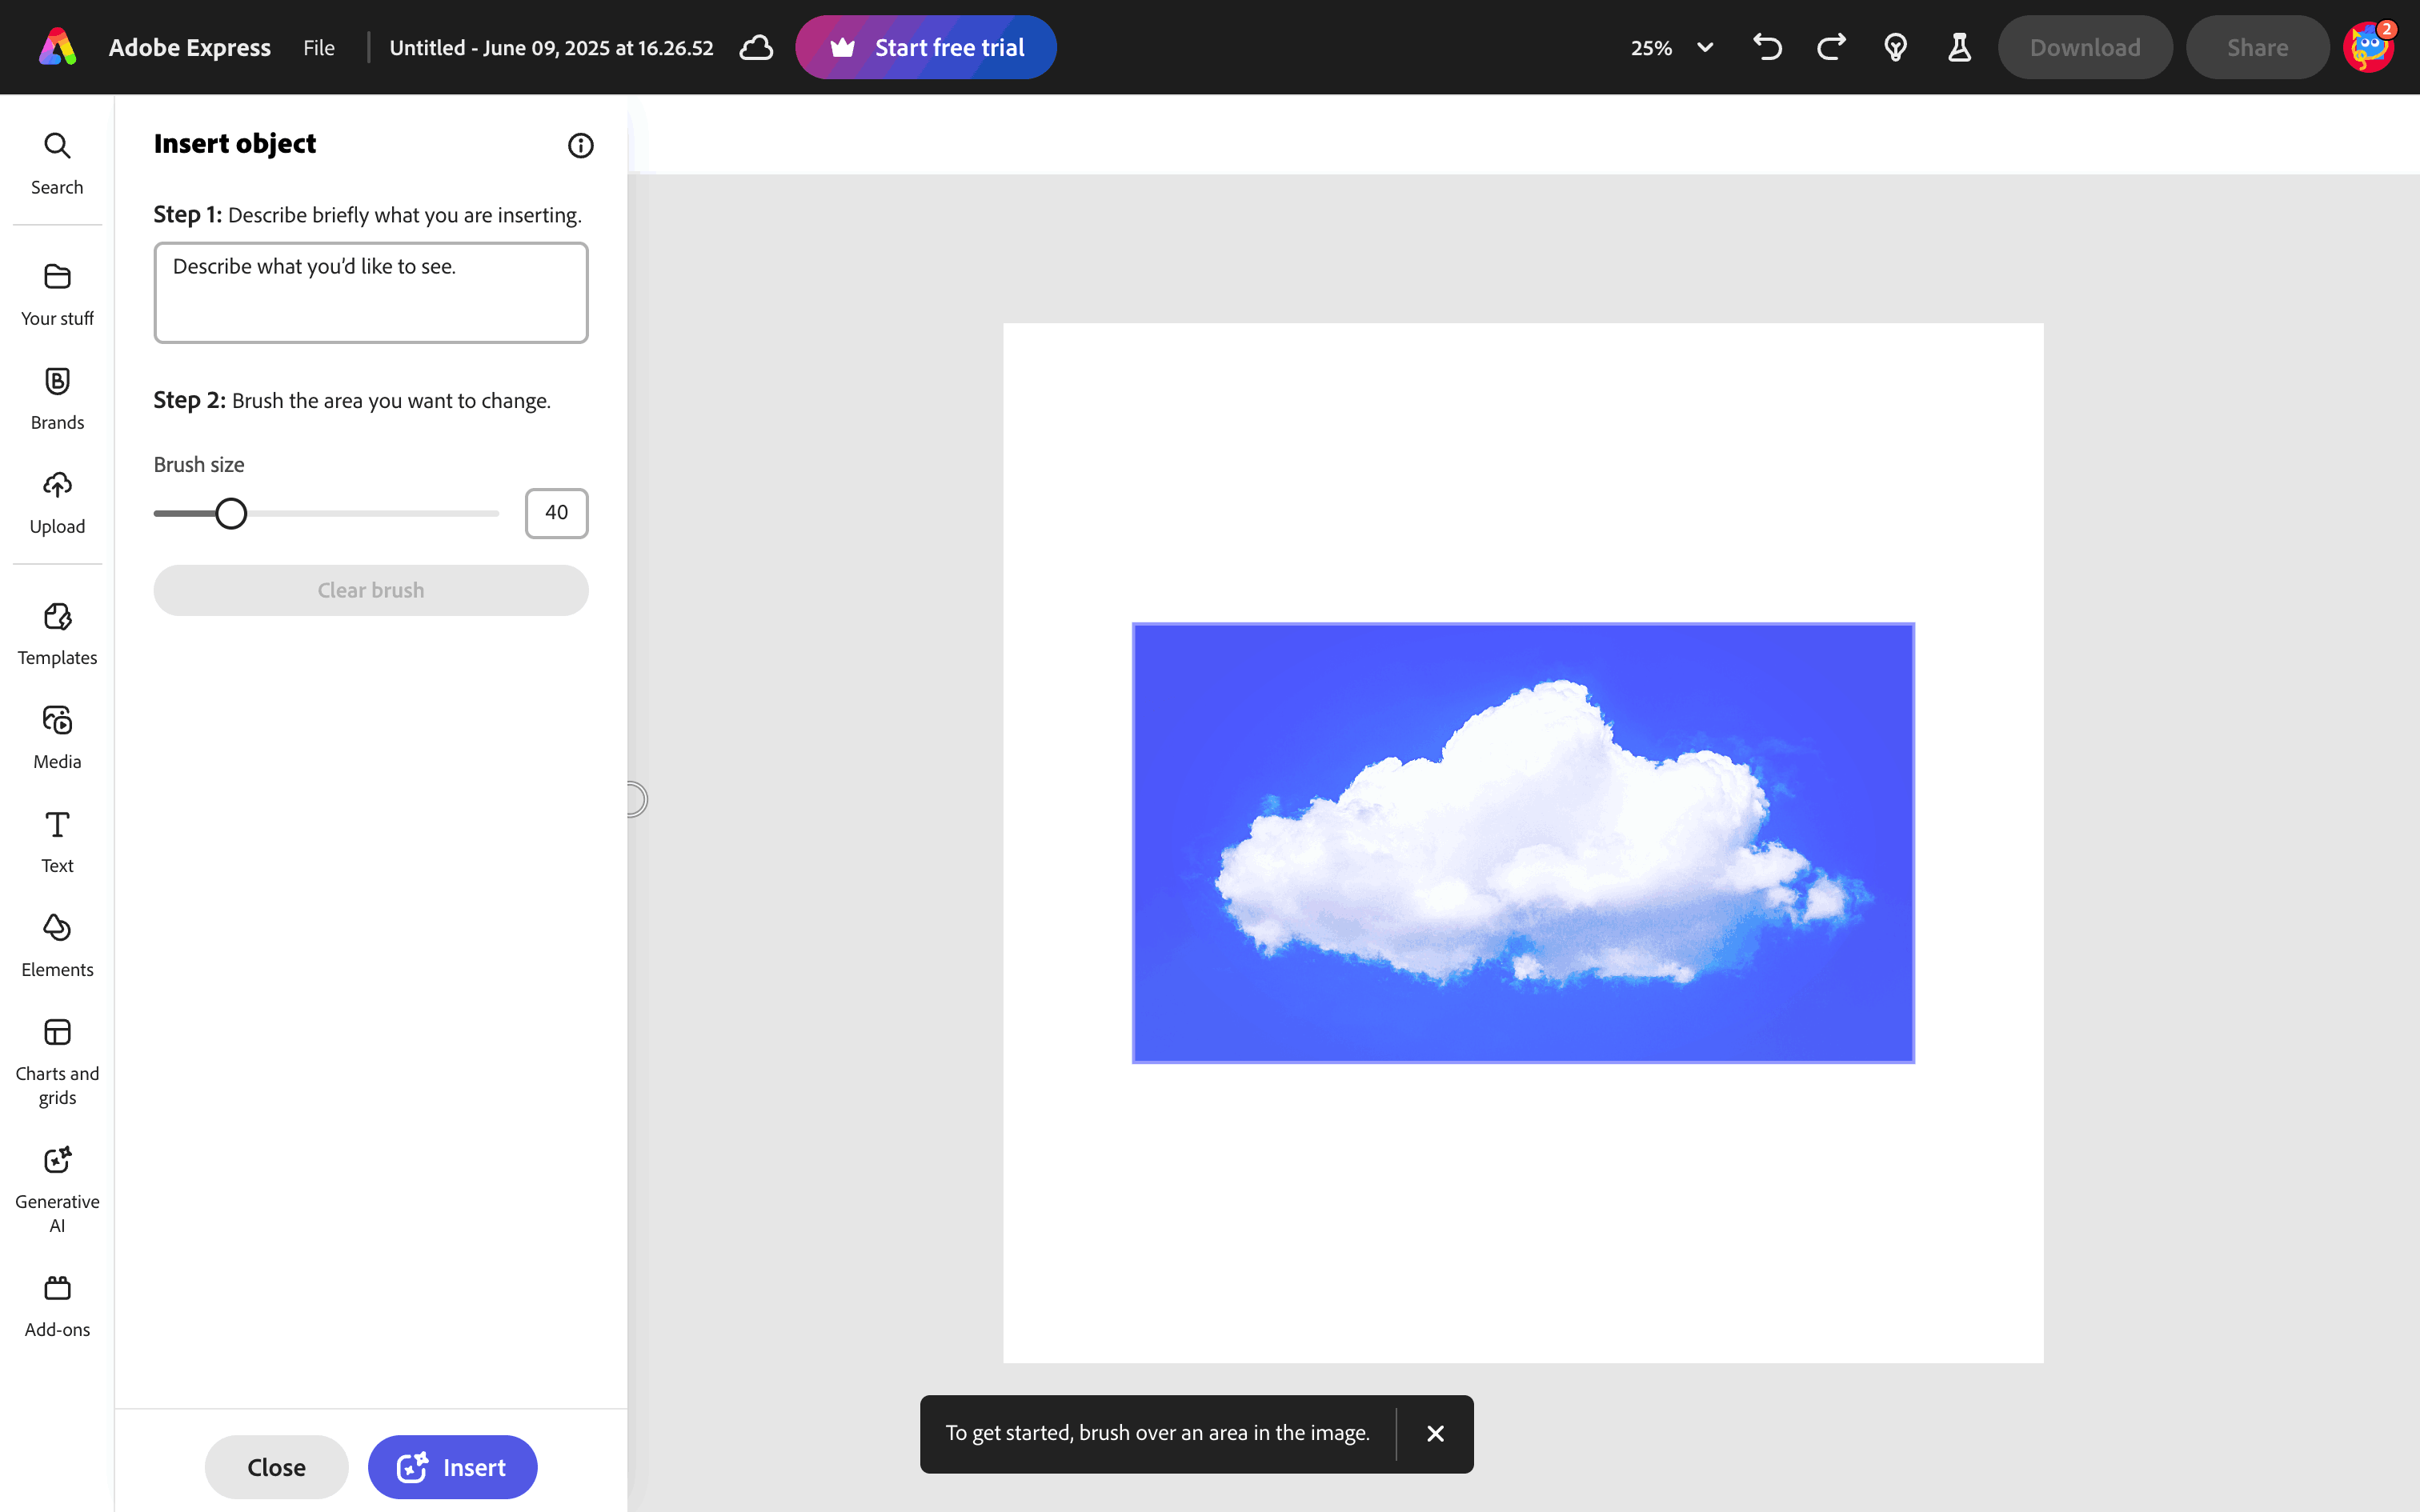Open the Generative AI panel

pos(57,1188)
